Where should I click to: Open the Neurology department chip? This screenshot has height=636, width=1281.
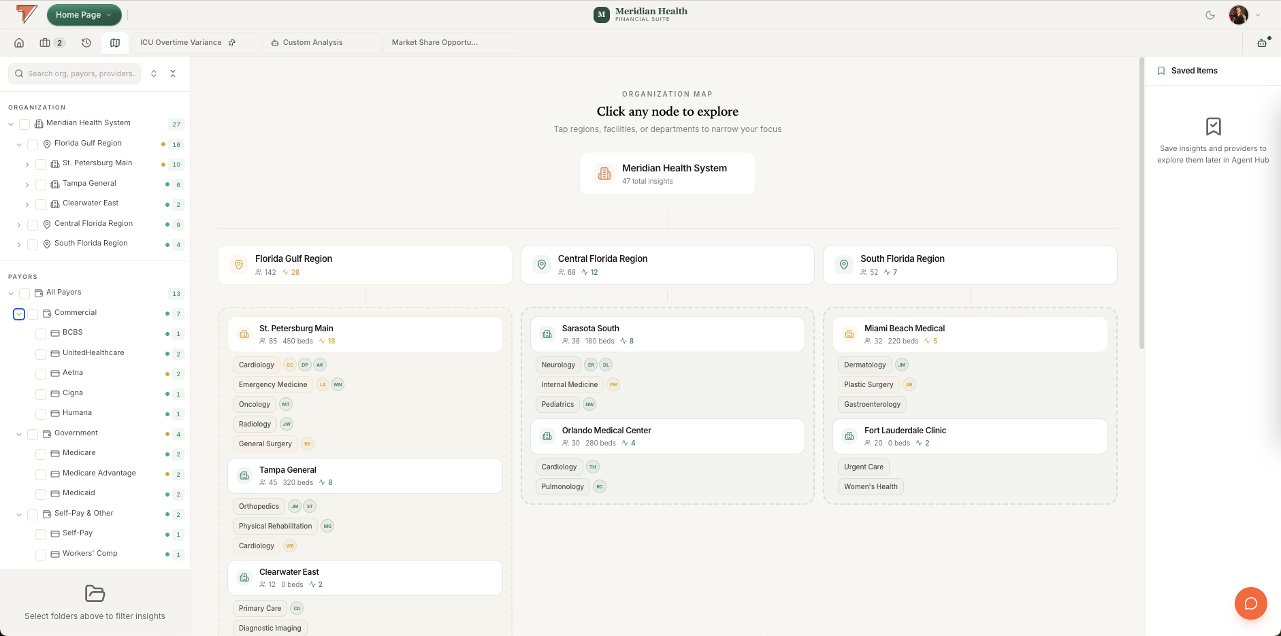tap(558, 365)
